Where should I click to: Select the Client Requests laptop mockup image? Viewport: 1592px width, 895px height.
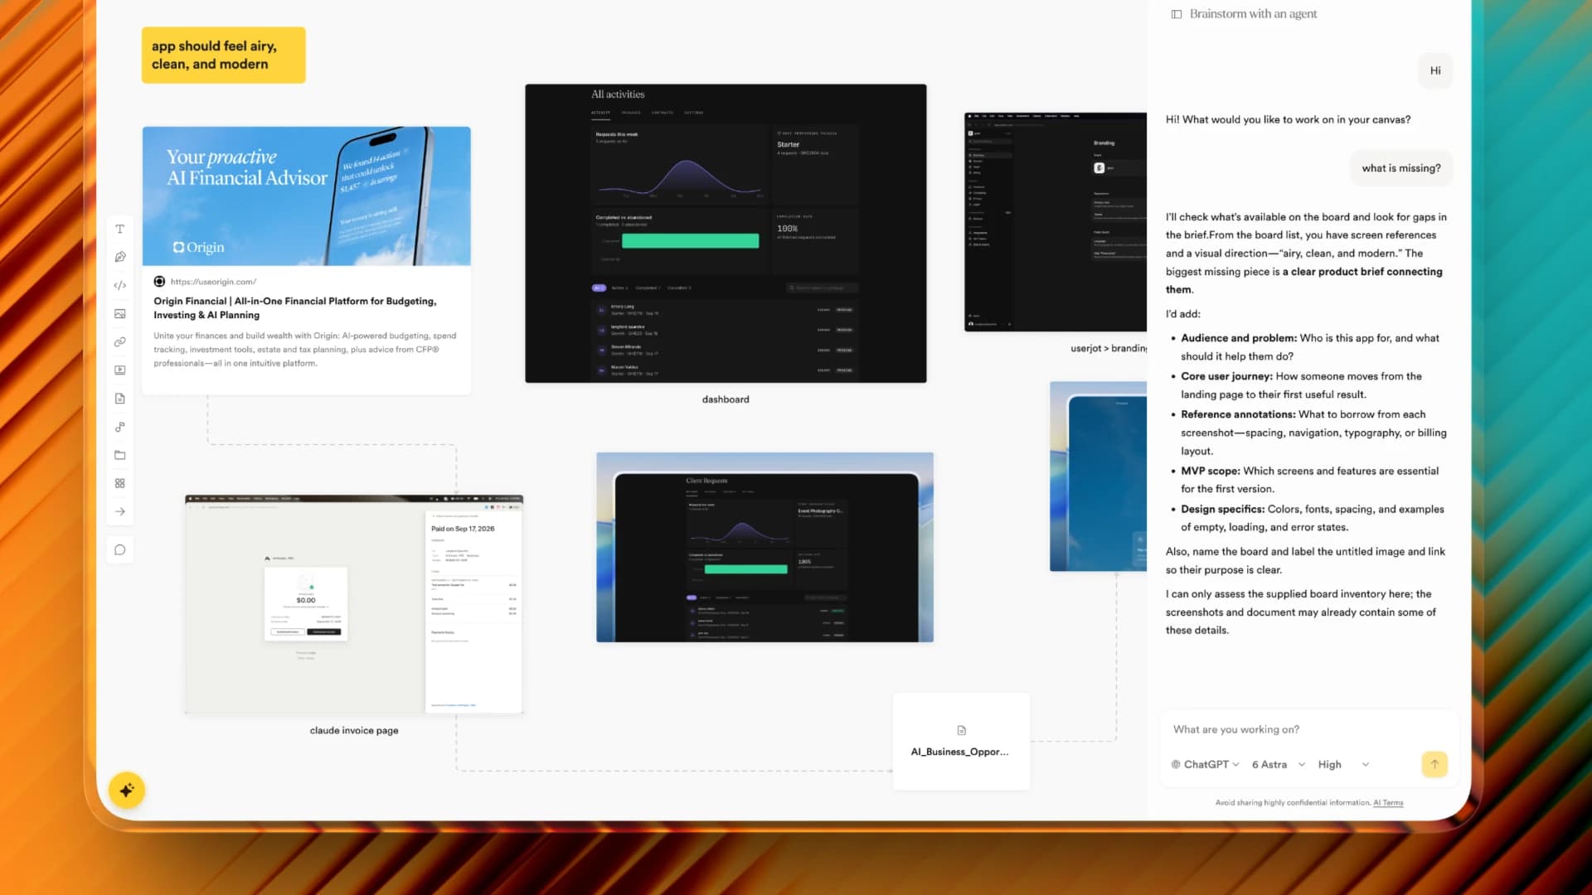tap(764, 547)
